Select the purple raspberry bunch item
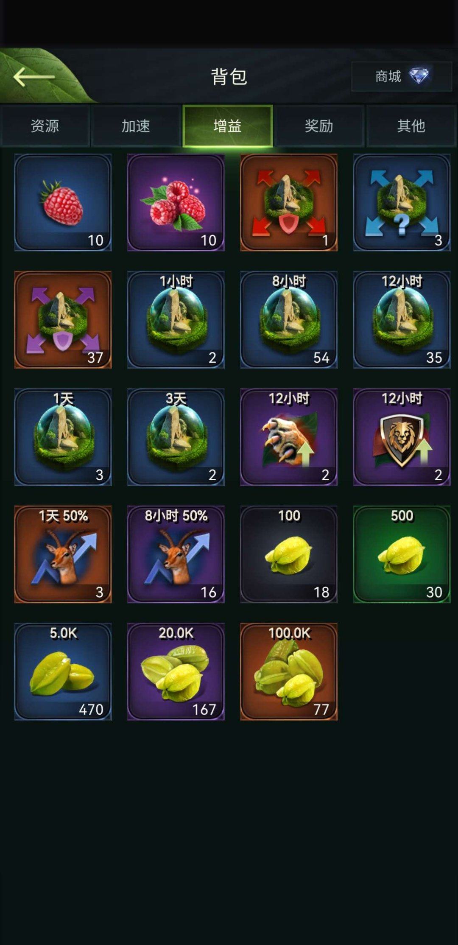The height and width of the screenshot is (945, 458). [x=176, y=202]
